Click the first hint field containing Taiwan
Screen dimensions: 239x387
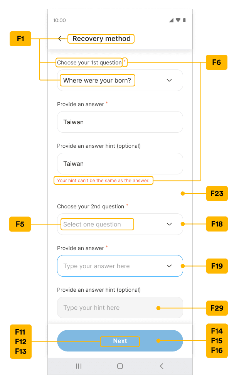[120, 164]
